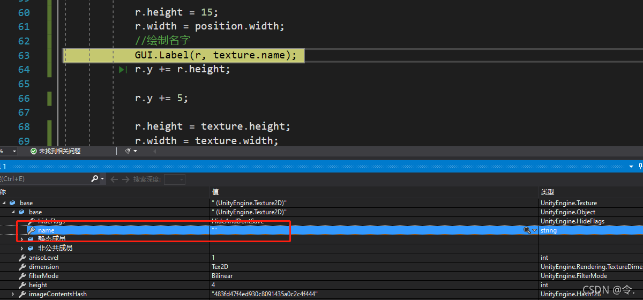Click code line "r.width = position.width;"
Screen dimensions: 643x300
(x=210, y=26)
